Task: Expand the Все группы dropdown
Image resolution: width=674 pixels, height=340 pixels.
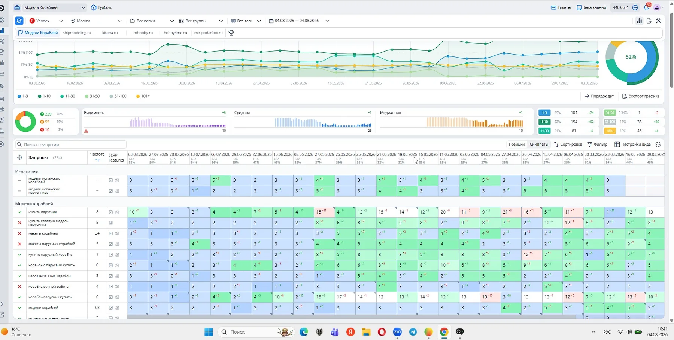Action: coord(201,21)
